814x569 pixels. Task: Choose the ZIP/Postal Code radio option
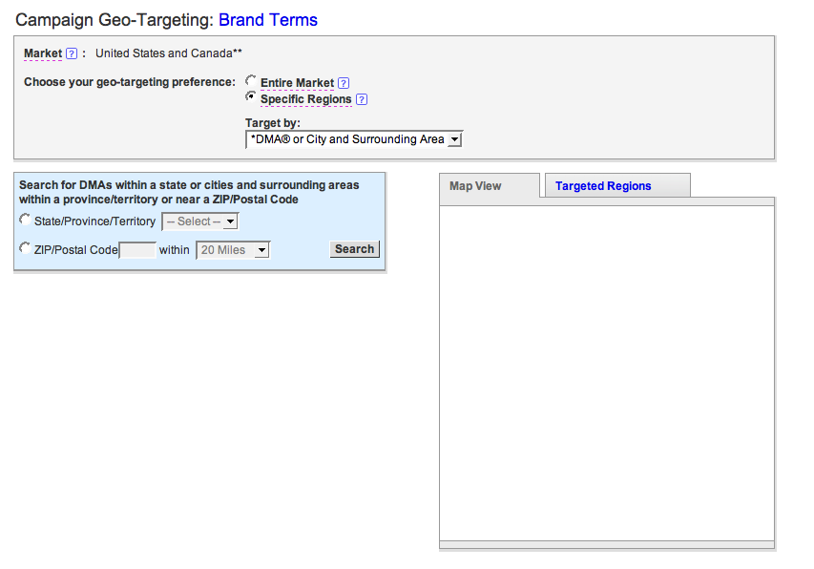(25, 248)
